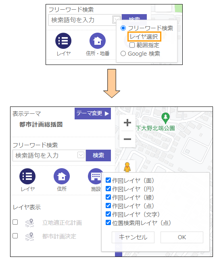219x265 pixels.
Task: Select the Google 検索 radio option
Action: point(123,54)
